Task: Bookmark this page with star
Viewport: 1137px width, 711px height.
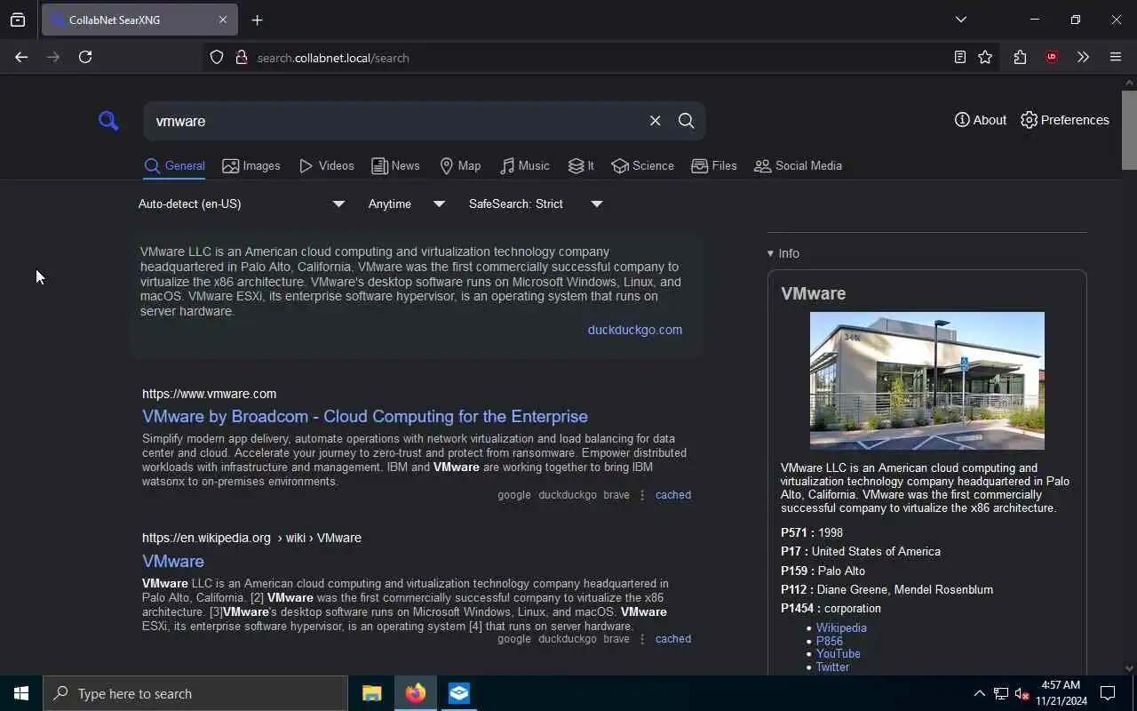Action: [x=985, y=57]
